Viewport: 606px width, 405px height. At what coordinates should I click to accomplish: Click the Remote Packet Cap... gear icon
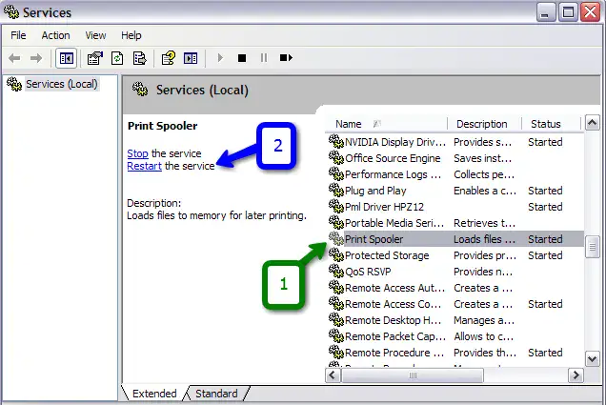[336, 336]
